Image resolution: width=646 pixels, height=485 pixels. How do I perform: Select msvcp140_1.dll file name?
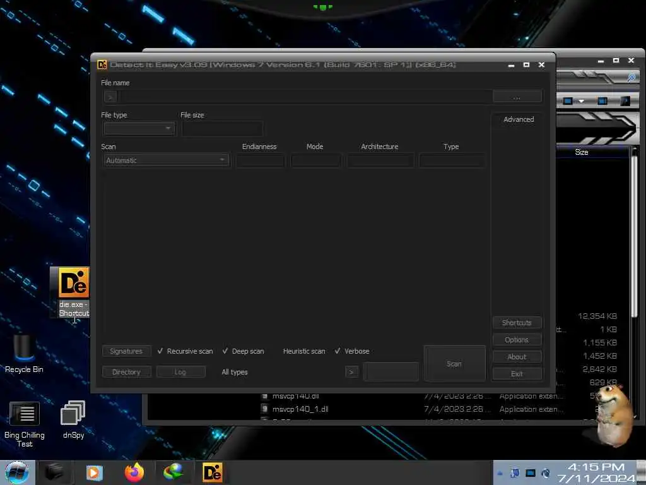(x=300, y=409)
